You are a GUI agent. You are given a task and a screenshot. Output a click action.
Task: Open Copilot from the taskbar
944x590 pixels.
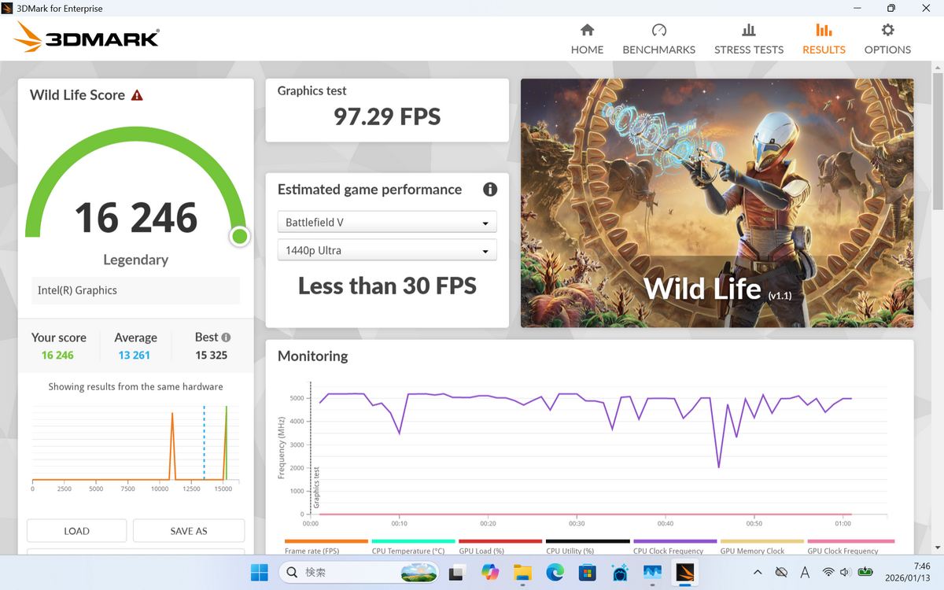(491, 573)
